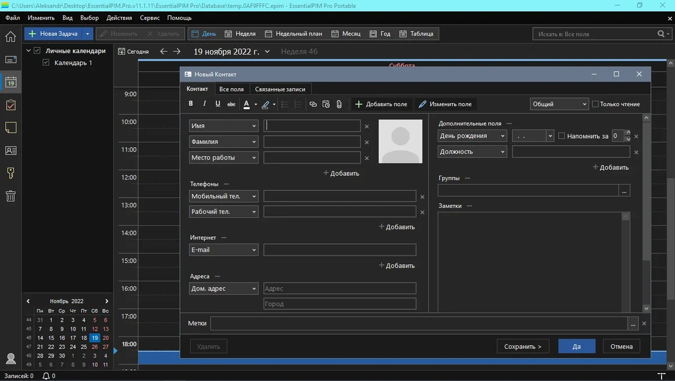
Task: Click the Сохранить > button
Action: 523,346
